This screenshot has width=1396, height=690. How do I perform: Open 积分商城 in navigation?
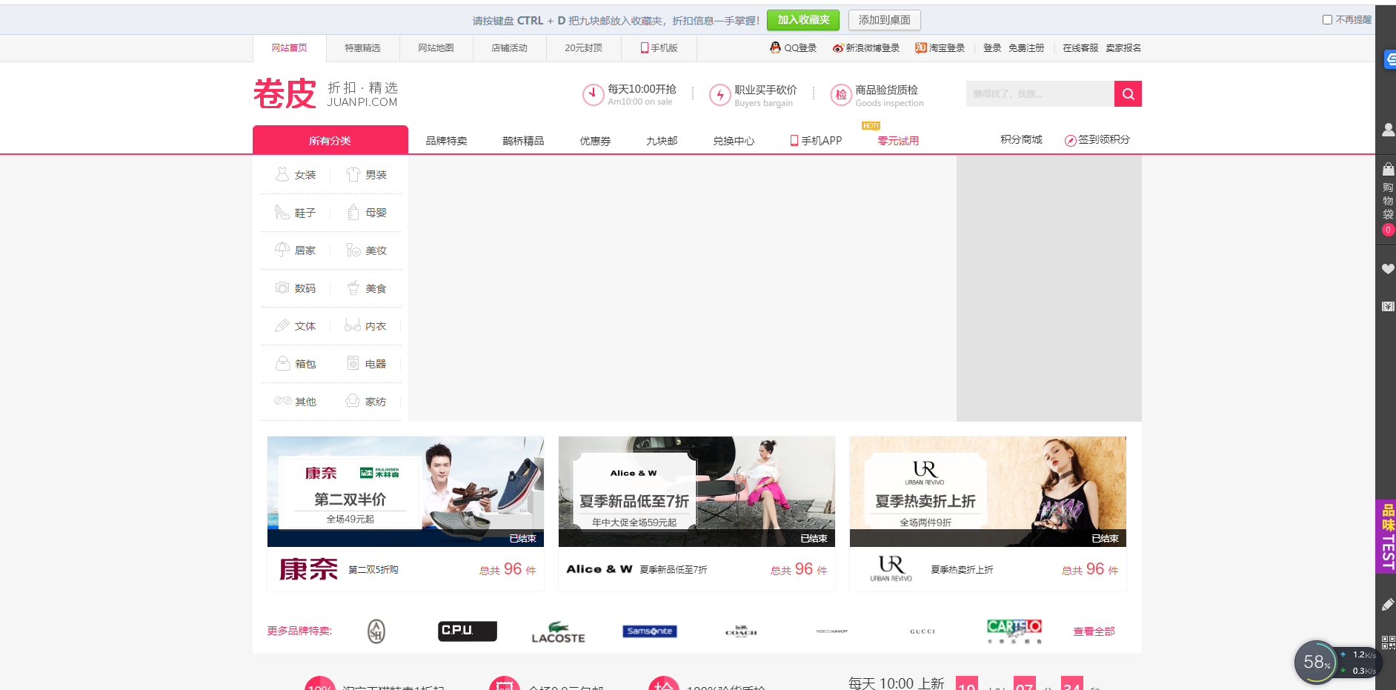pos(1021,139)
